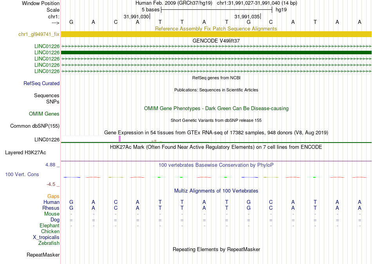Click the 5 bases scale bar text
The height and width of the screenshot is (264, 372).
[x=151, y=10]
